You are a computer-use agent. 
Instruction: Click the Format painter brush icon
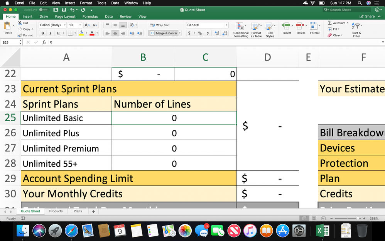(20, 35)
